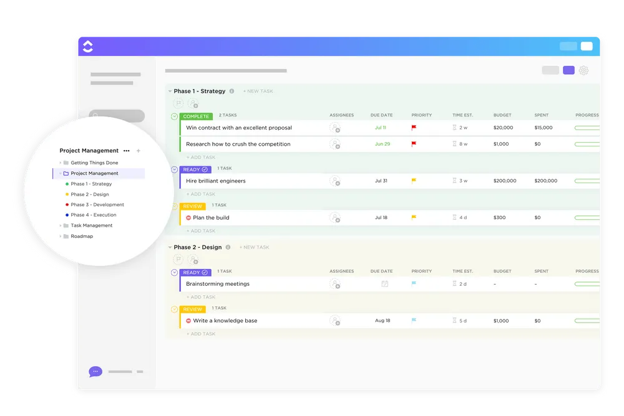Toggle the REVIEW group circle in Phase 2
The width and height of the screenshot is (624, 416).
(174, 310)
